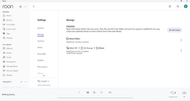This screenshot has height=101, width=190.
Task: Open the play queue icon
Action: tap(110, 92)
